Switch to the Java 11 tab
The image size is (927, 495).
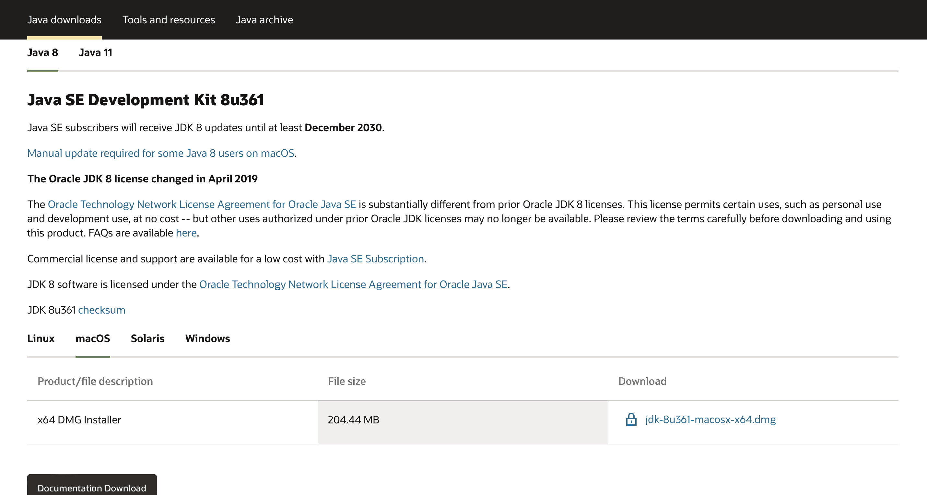coord(95,52)
